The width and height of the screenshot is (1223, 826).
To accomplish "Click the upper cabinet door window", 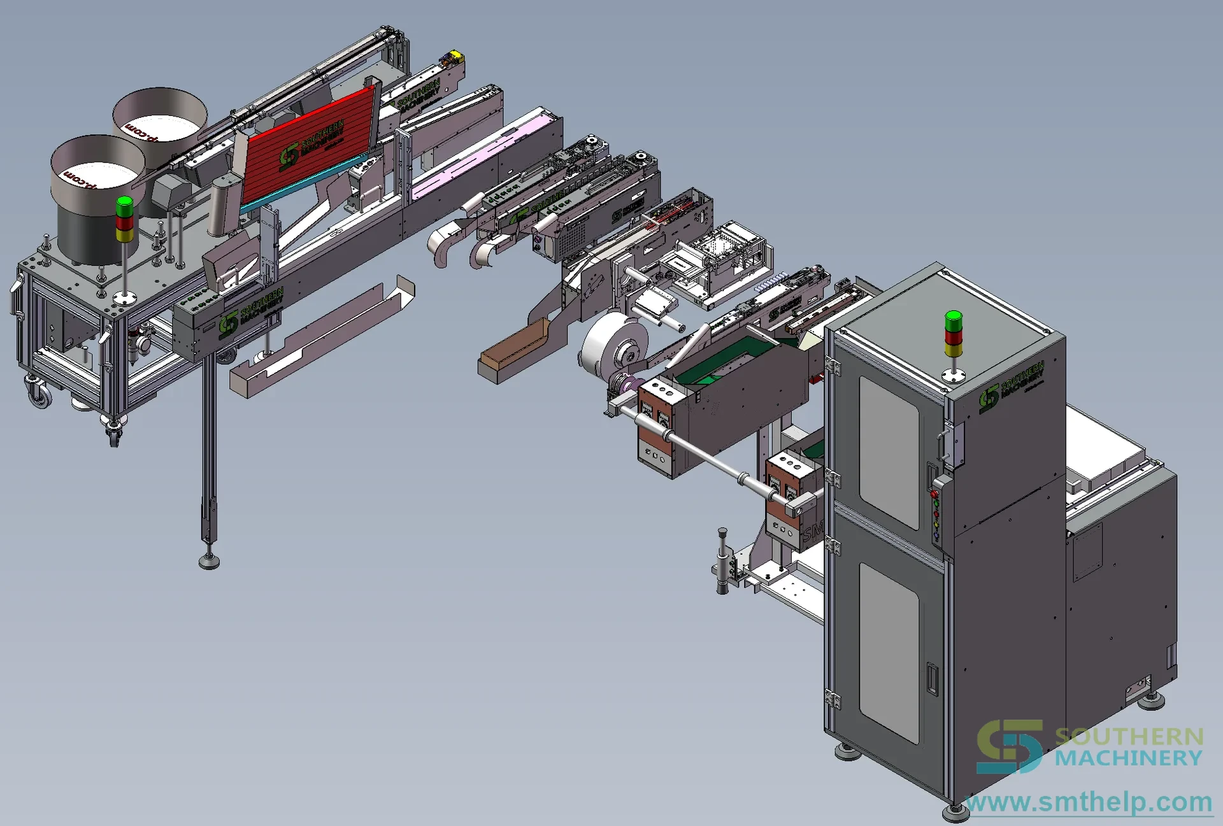I will (889, 452).
